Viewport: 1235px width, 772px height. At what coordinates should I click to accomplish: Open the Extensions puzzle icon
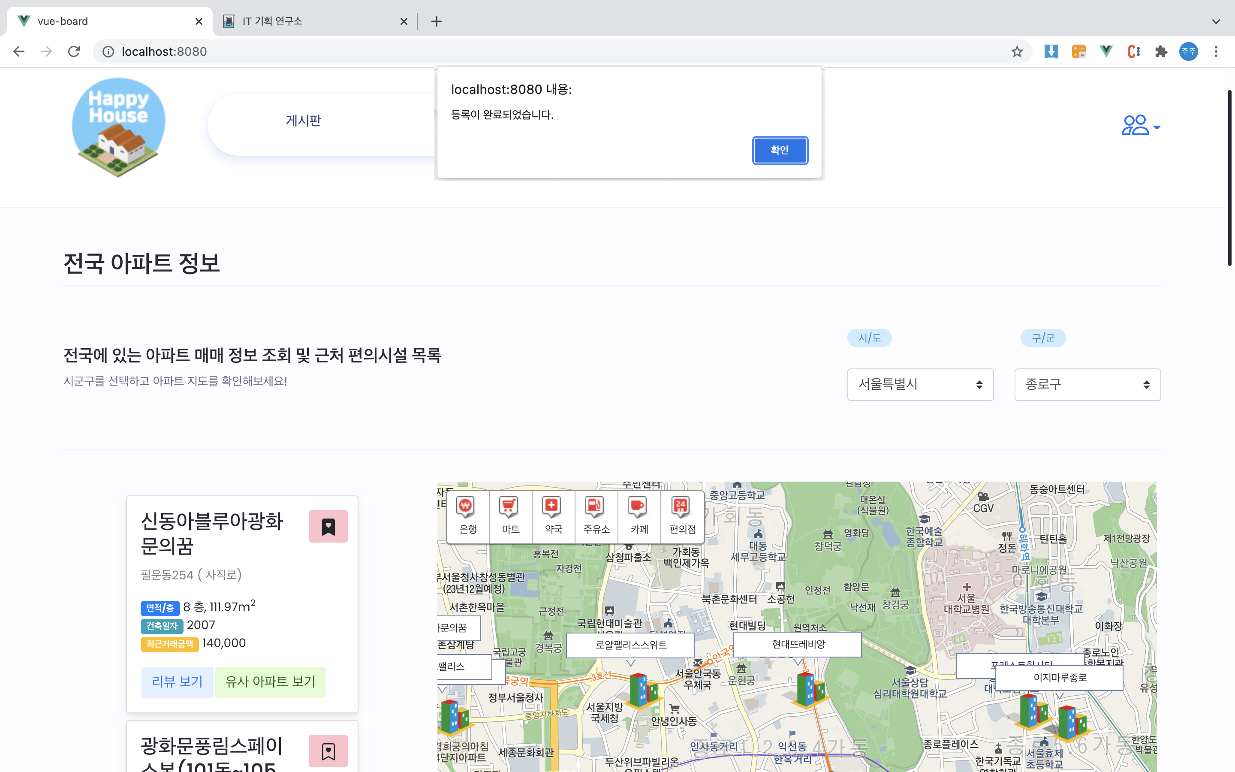(x=1161, y=51)
